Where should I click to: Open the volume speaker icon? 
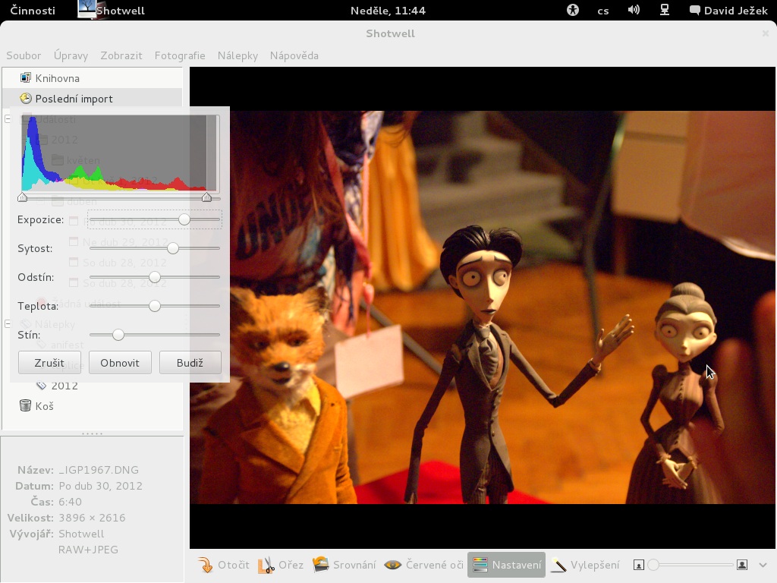634,10
